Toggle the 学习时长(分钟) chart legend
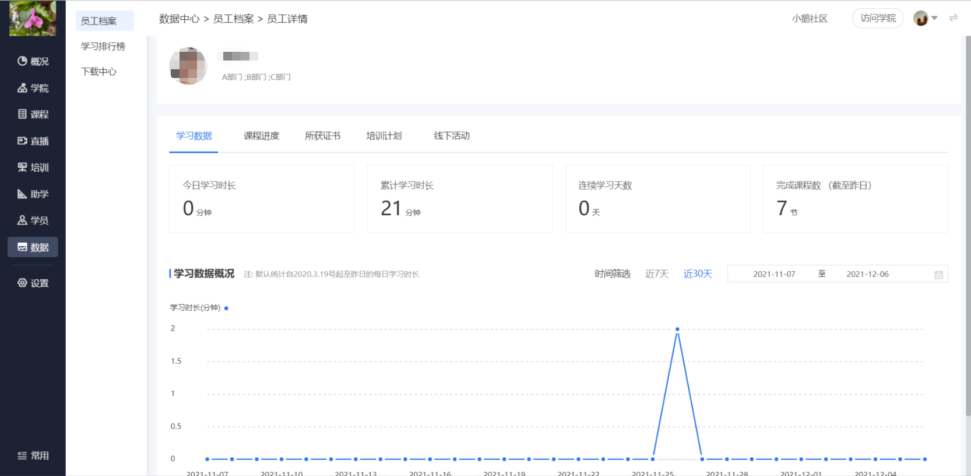Screen dimensions: 971x476 [199, 308]
